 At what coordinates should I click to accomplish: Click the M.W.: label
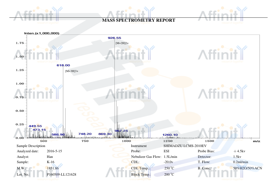pyautogui.click(x=22, y=168)
